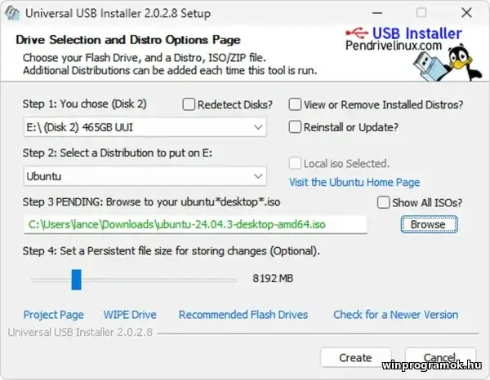
Task: Open the Project Page link
Action: pyautogui.click(x=53, y=315)
